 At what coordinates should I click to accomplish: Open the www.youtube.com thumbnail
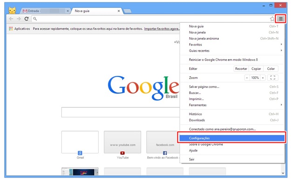[x=122, y=142]
